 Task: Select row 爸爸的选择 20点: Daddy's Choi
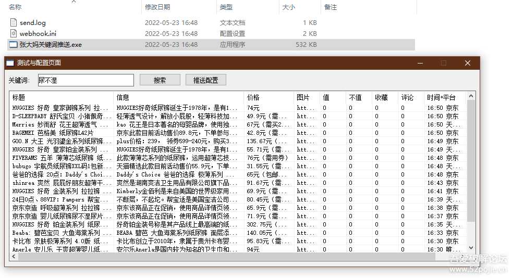click(x=238, y=174)
